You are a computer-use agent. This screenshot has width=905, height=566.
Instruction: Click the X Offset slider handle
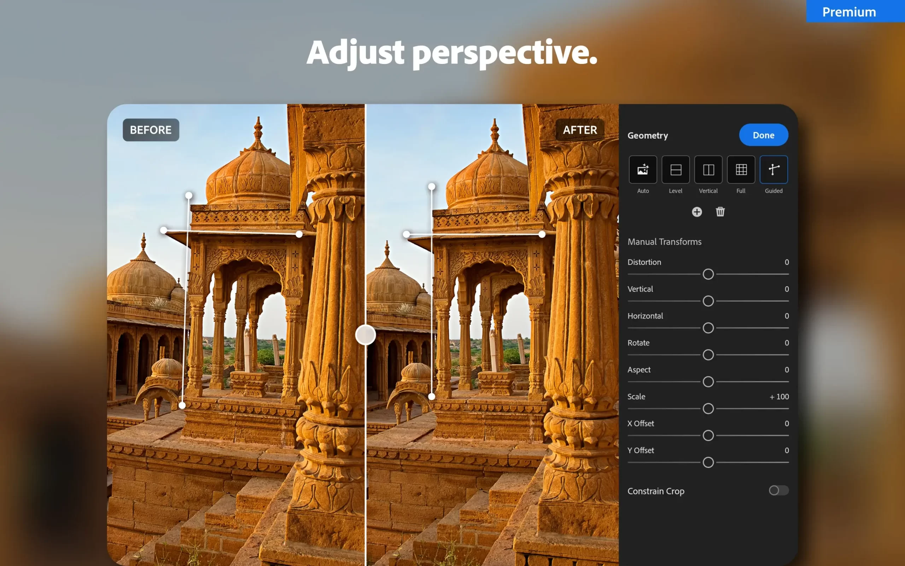point(708,435)
